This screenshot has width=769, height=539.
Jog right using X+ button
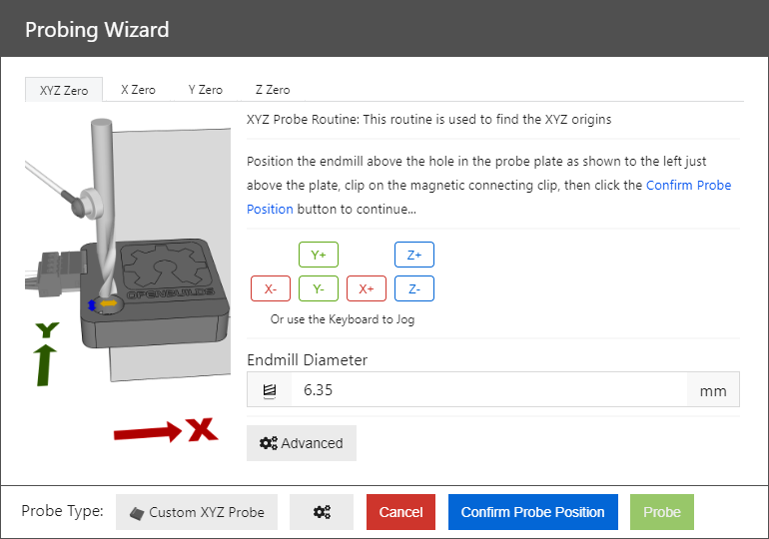[x=367, y=288]
